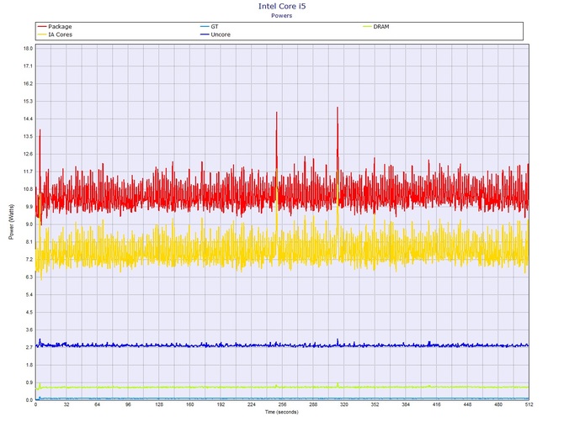Image resolution: width=564 pixels, height=422 pixels.
Task: Click the 32 x-axis tick label
Action: click(67, 404)
